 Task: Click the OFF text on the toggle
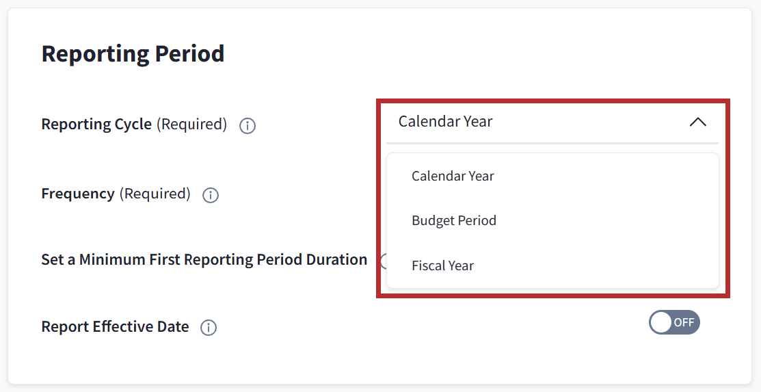click(684, 322)
